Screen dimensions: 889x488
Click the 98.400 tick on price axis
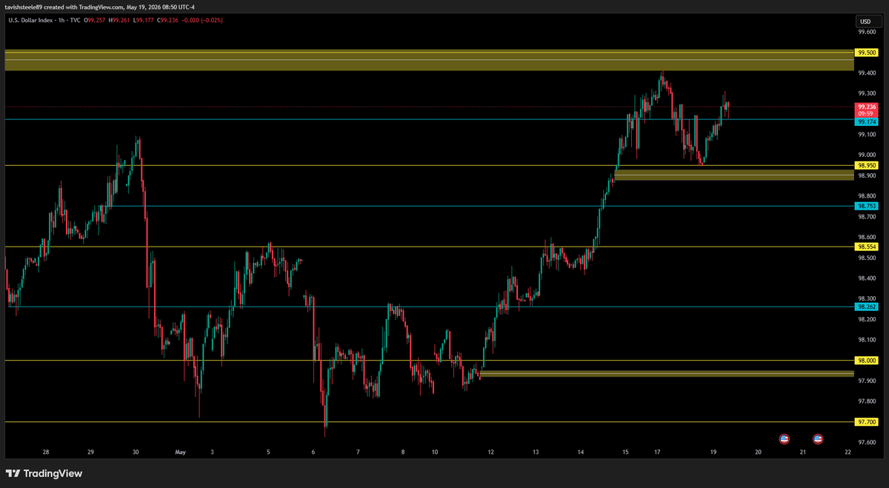point(865,278)
